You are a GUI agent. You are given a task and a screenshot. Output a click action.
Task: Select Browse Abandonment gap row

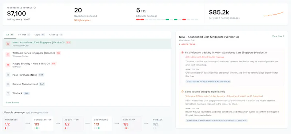pyautogui.click(x=87, y=84)
